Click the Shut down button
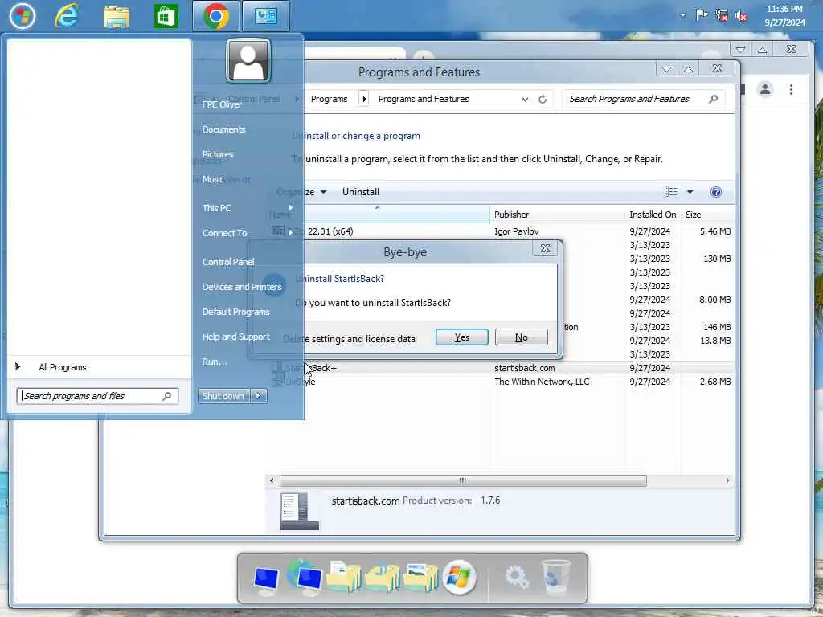 pyautogui.click(x=223, y=396)
